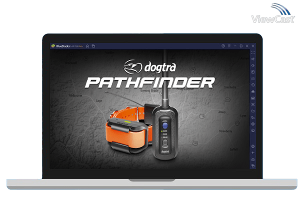Go to Android home from the sidebar

(253, 159)
